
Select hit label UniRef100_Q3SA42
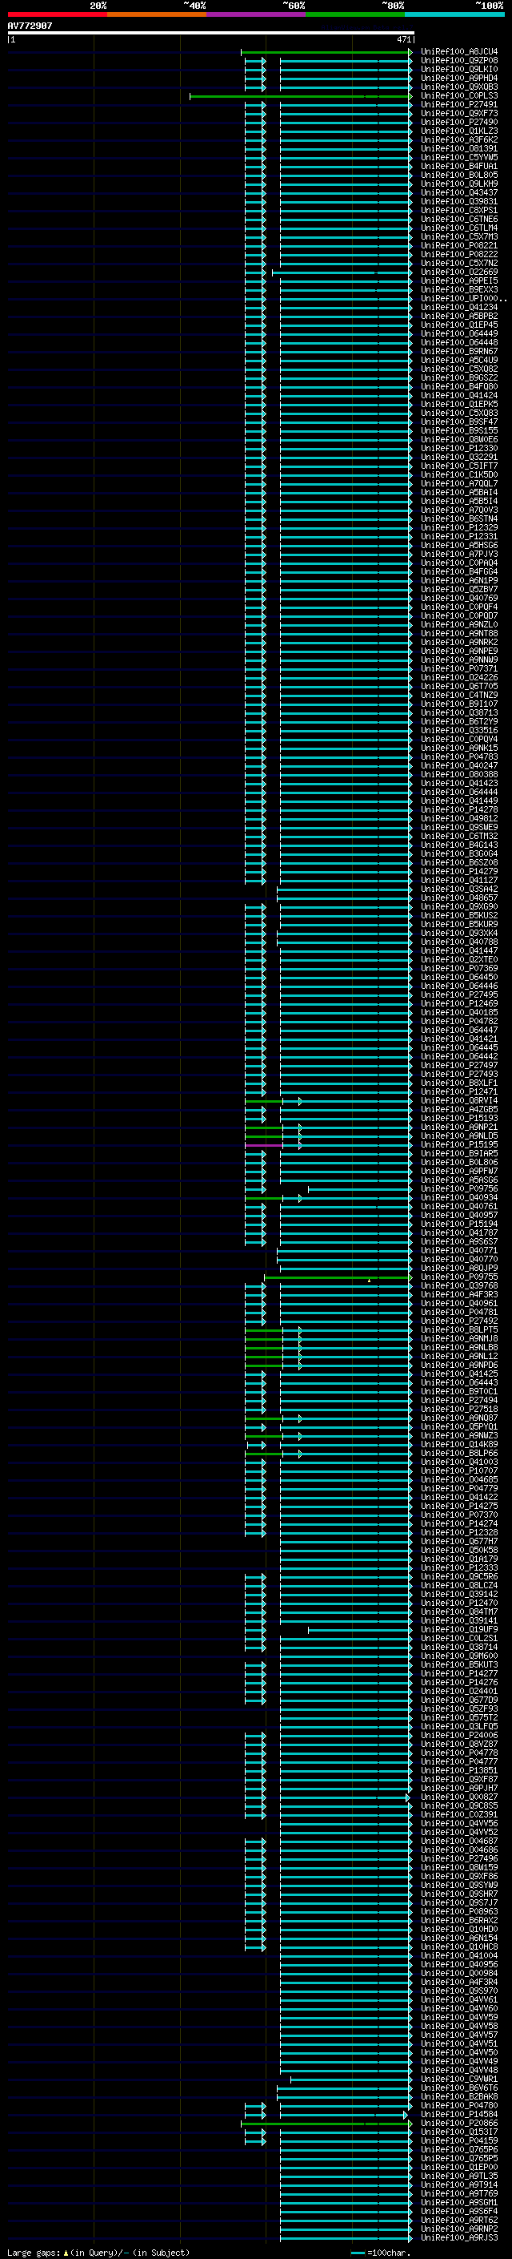pyautogui.click(x=458, y=889)
